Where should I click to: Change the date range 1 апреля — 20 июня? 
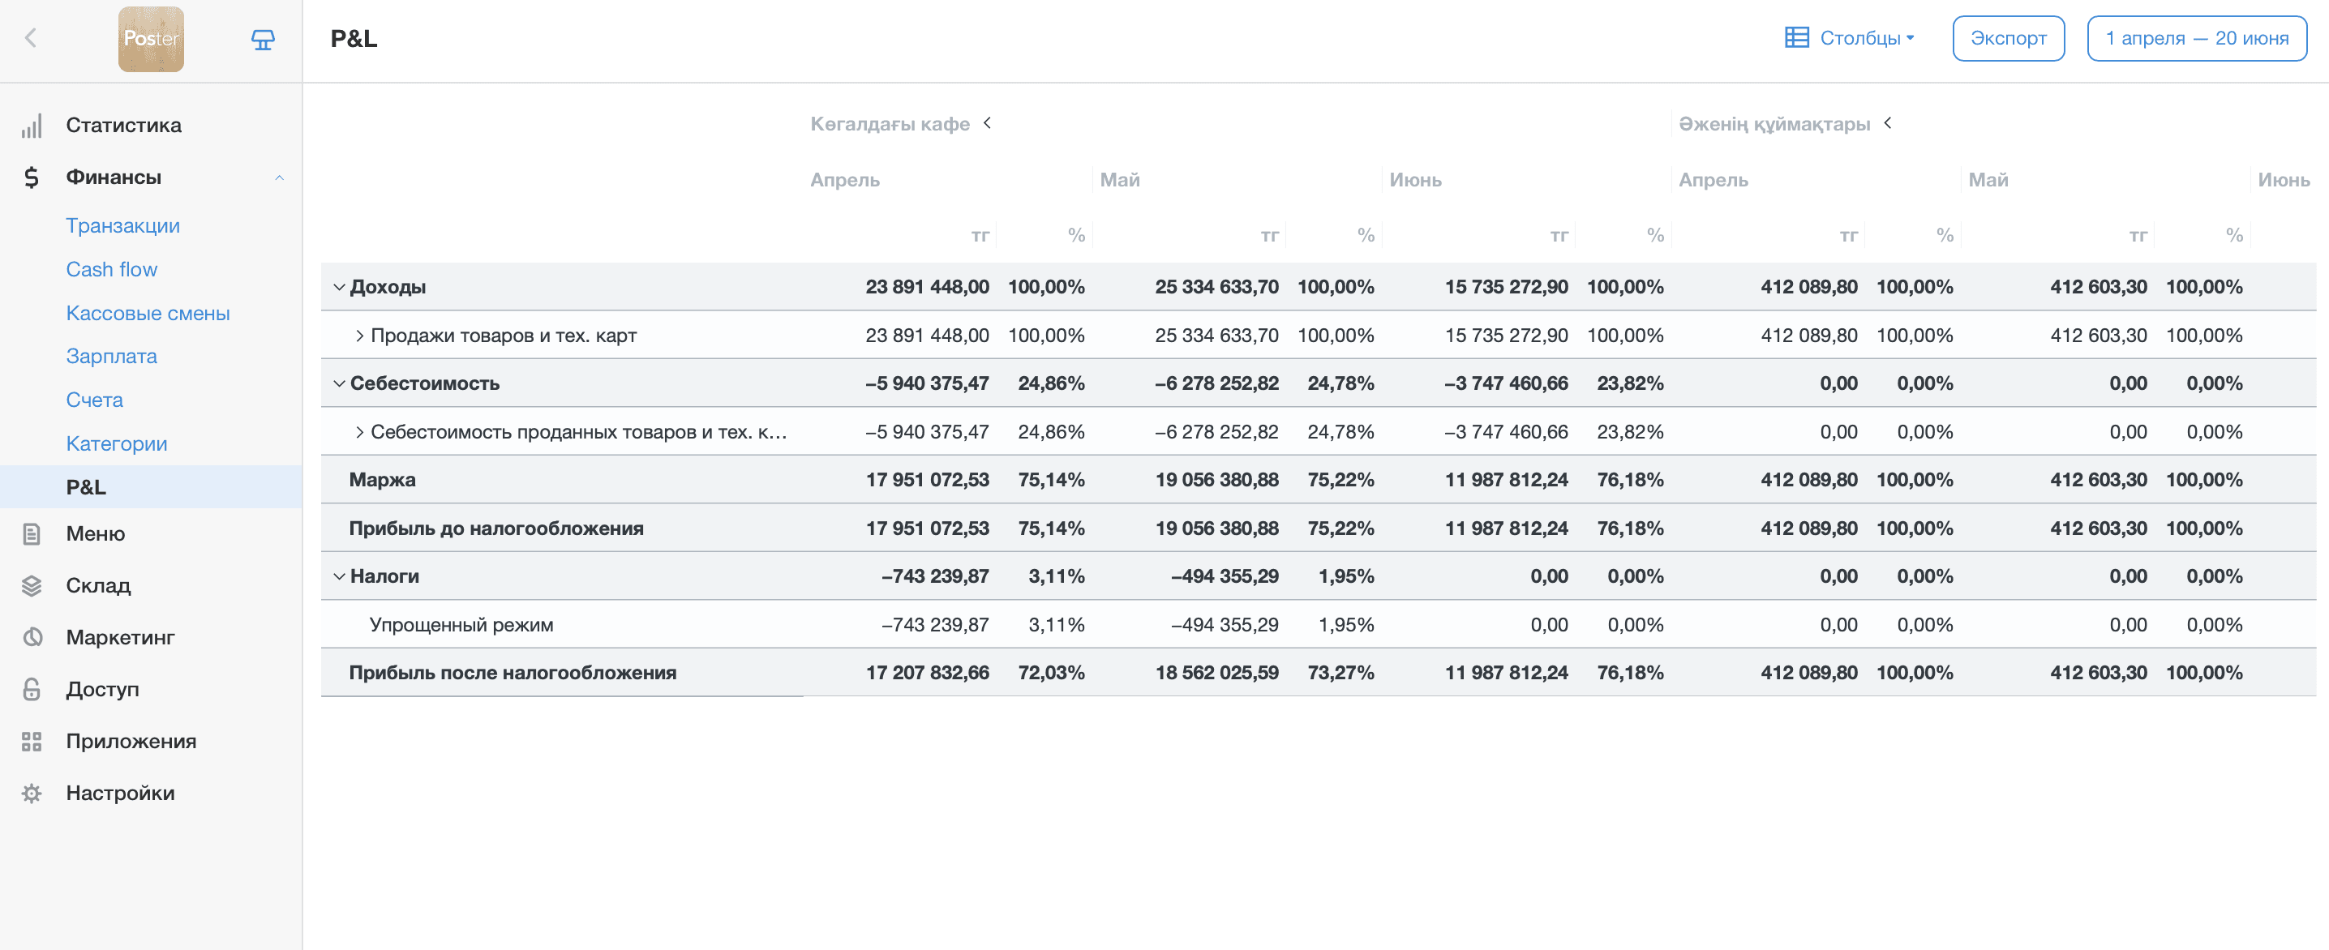[x=2196, y=38]
